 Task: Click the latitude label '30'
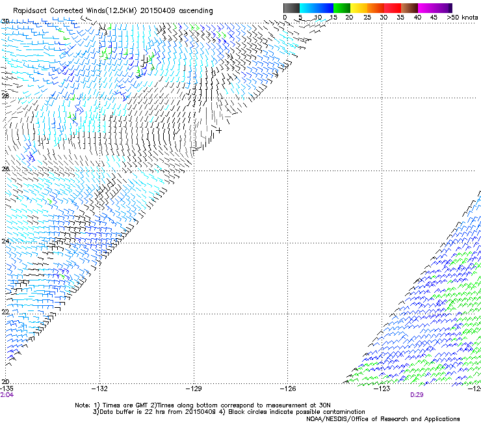(5, 21)
